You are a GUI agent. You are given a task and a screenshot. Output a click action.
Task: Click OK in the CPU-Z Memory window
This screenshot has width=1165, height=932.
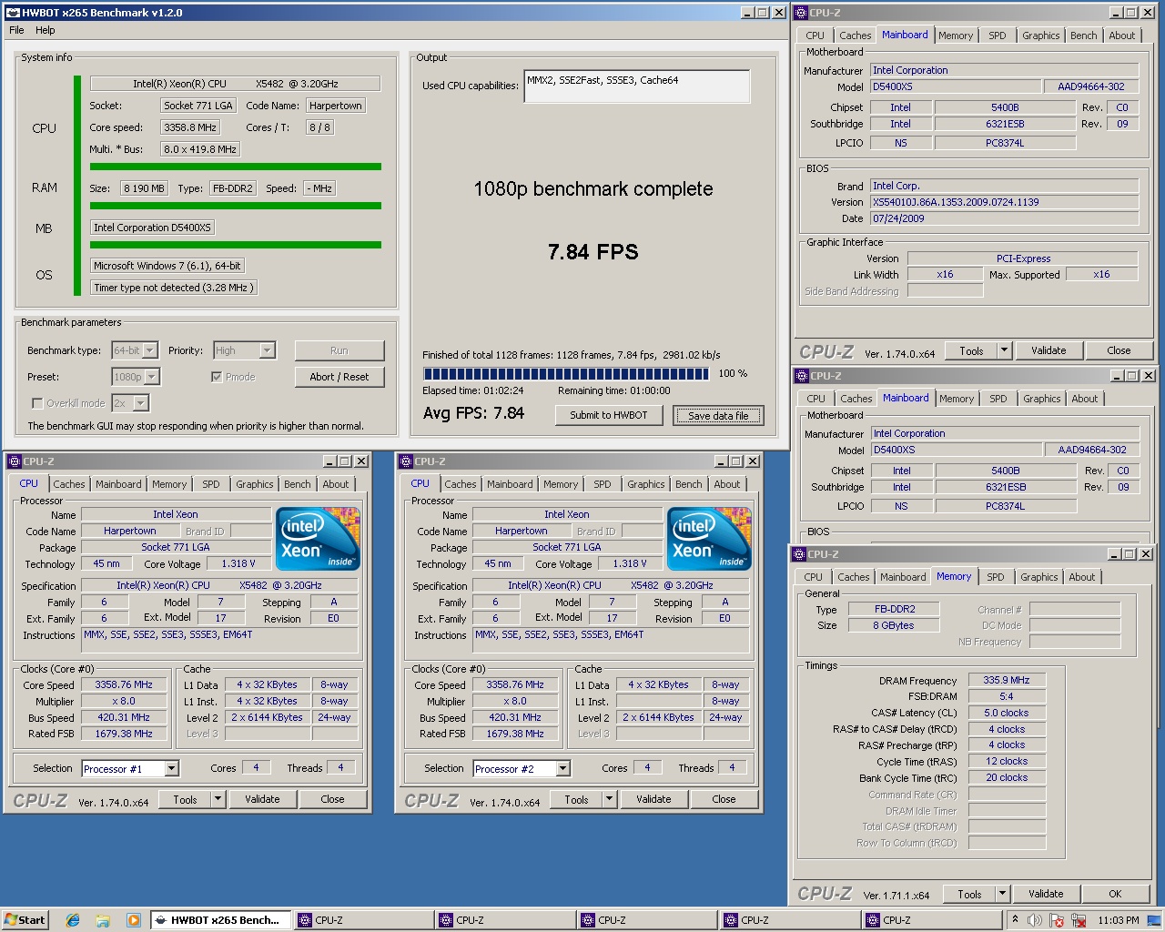point(1115,894)
